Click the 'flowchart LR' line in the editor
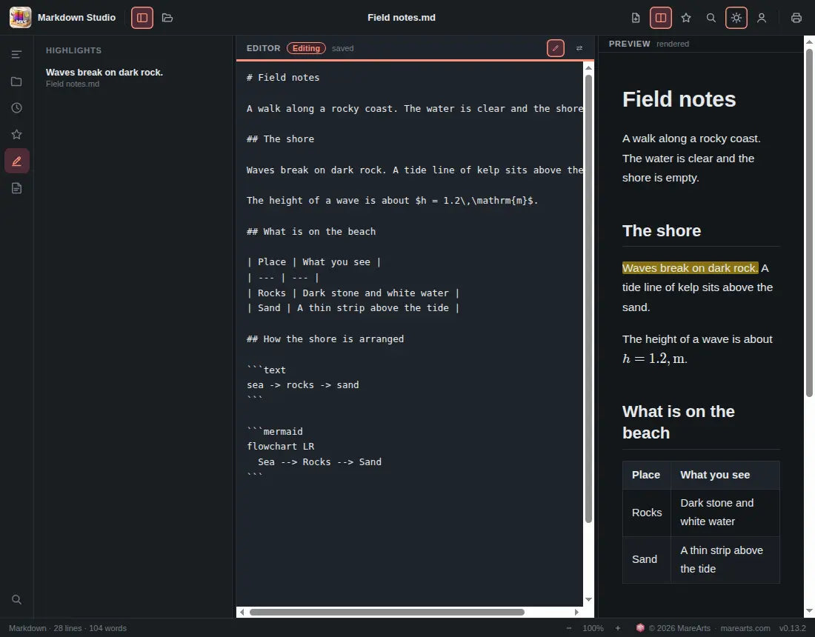 280,447
